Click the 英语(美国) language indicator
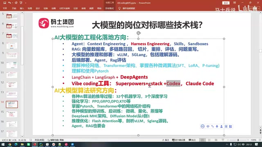This screenshot has width=262, height=147. [x=39, y=140]
